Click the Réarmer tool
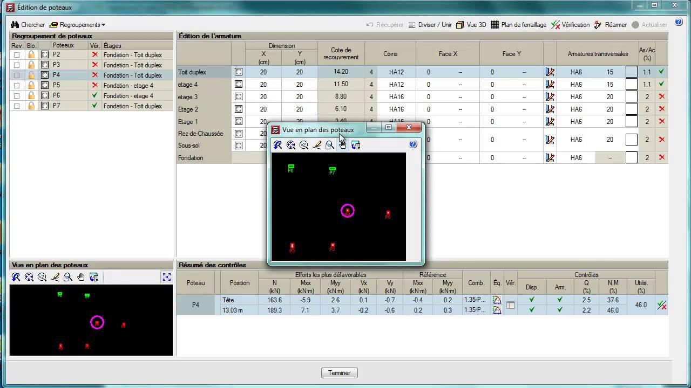 (611, 25)
